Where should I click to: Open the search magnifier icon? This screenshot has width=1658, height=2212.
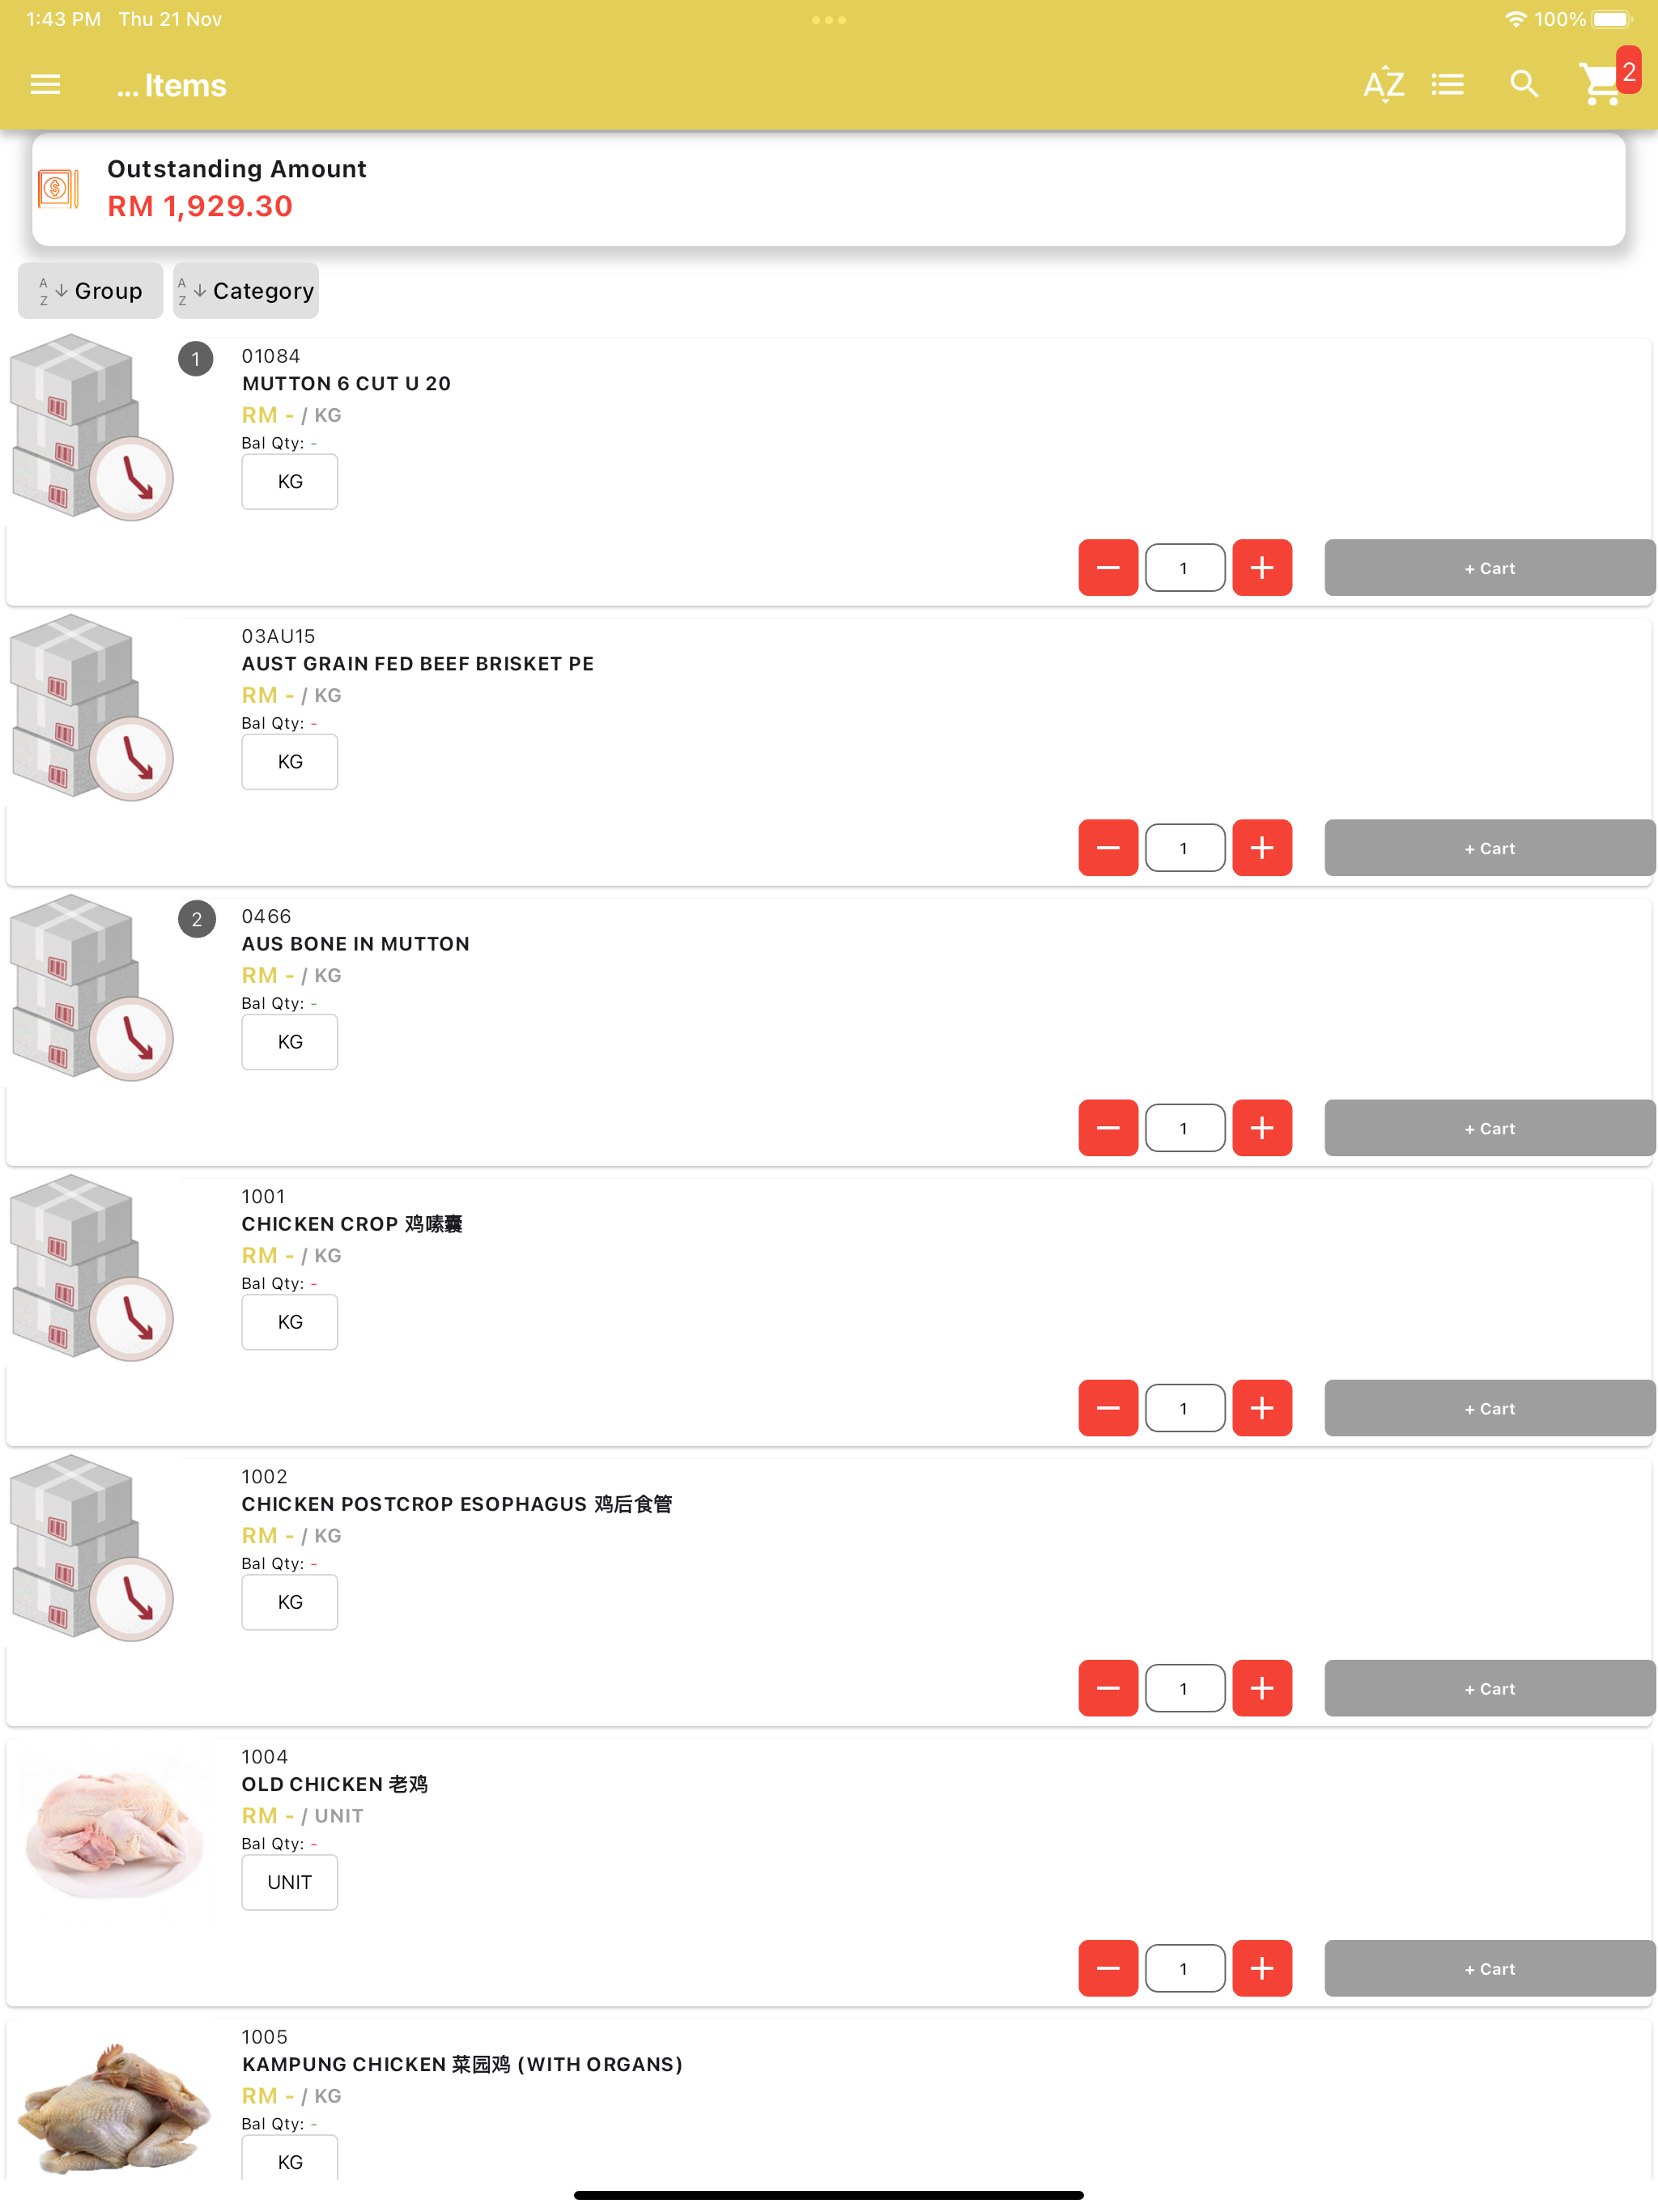click(1523, 84)
